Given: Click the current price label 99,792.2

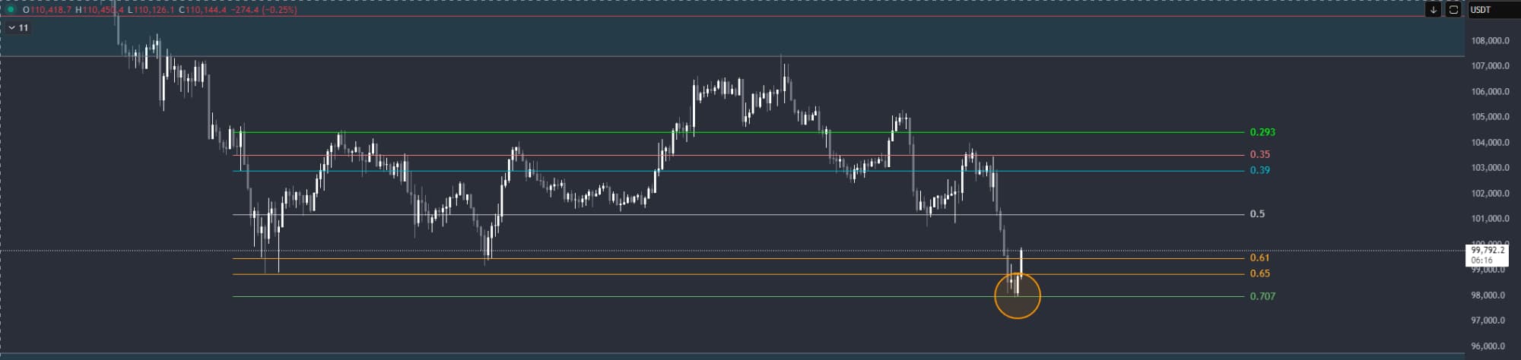Looking at the screenshot, I should 1488,251.
